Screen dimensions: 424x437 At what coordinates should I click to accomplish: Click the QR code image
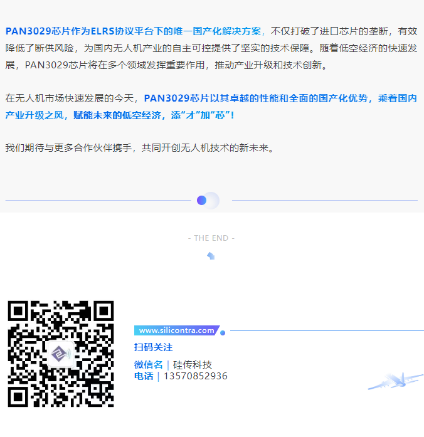click(61, 354)
